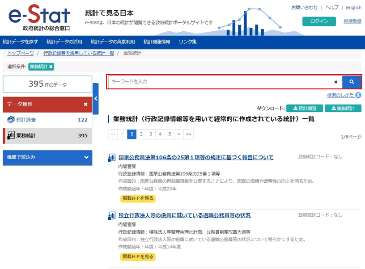Viewport: 365px width, 269px height.
Task: Clear the keyword field with the X icon
Action: [x=335, y=82]
